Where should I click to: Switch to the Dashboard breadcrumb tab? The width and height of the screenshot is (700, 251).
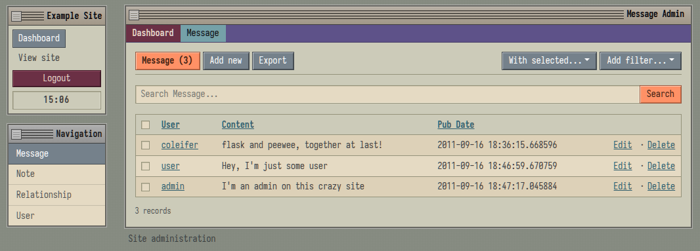pyautogui.click(x=153, y=33)
